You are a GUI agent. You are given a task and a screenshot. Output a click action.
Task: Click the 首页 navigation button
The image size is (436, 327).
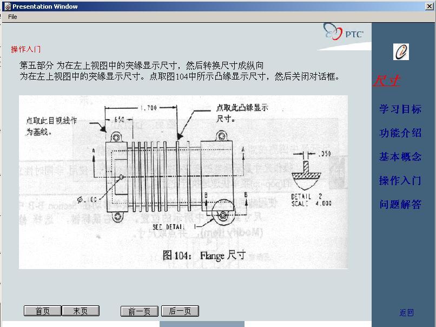42,310
